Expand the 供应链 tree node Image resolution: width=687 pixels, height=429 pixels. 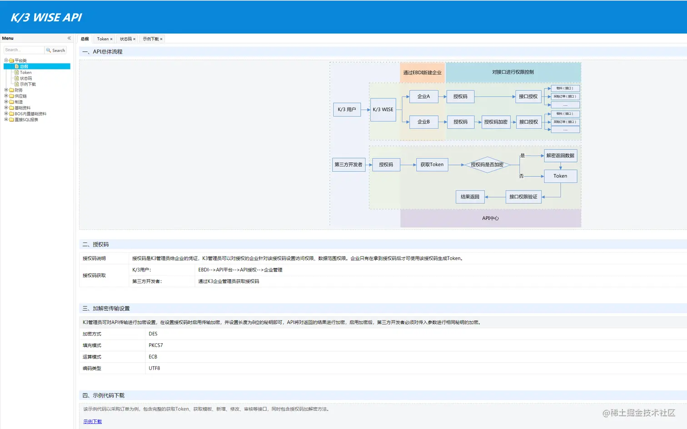tap(6, 96)
